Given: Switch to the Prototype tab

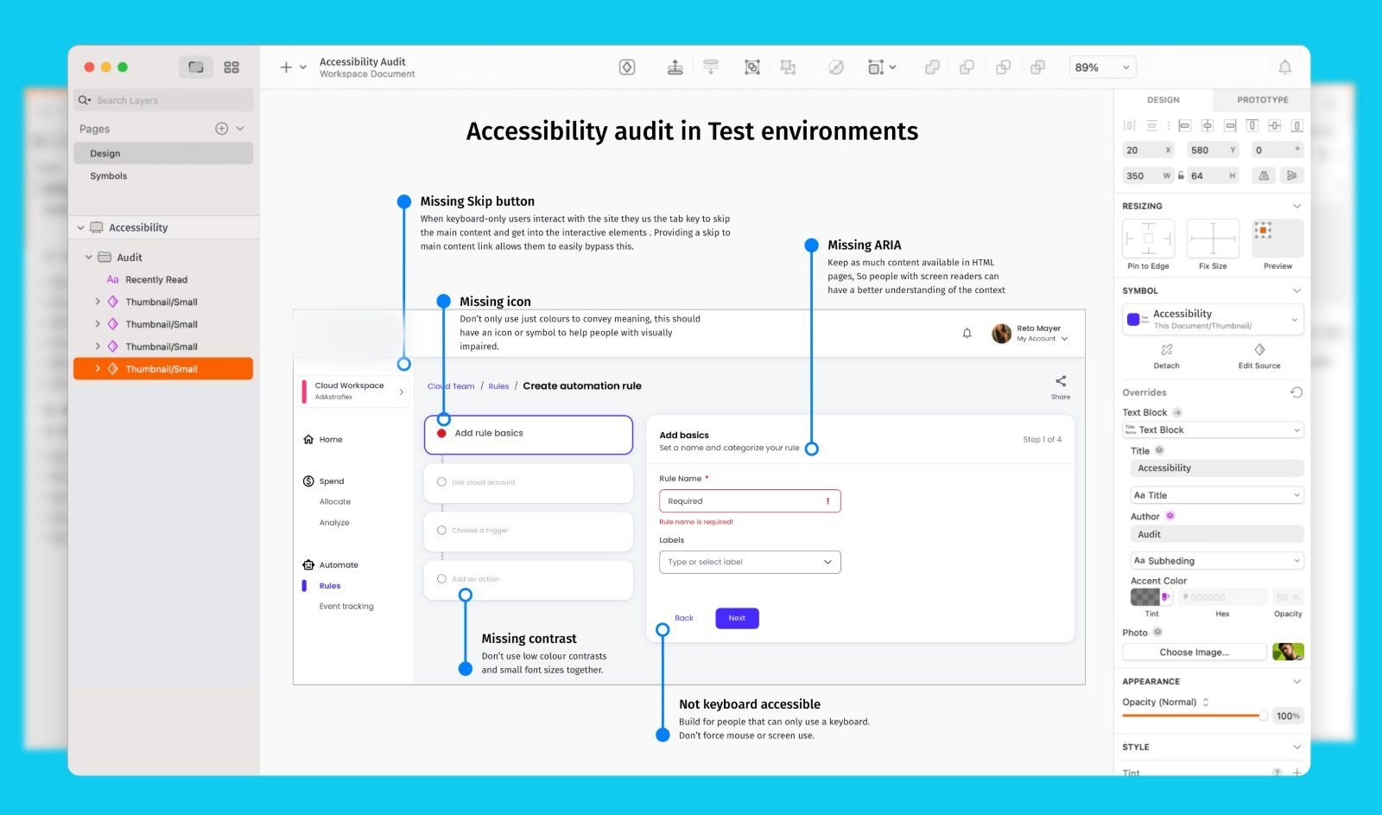Looking at the screenshot, I should [x=1262, y=100].
